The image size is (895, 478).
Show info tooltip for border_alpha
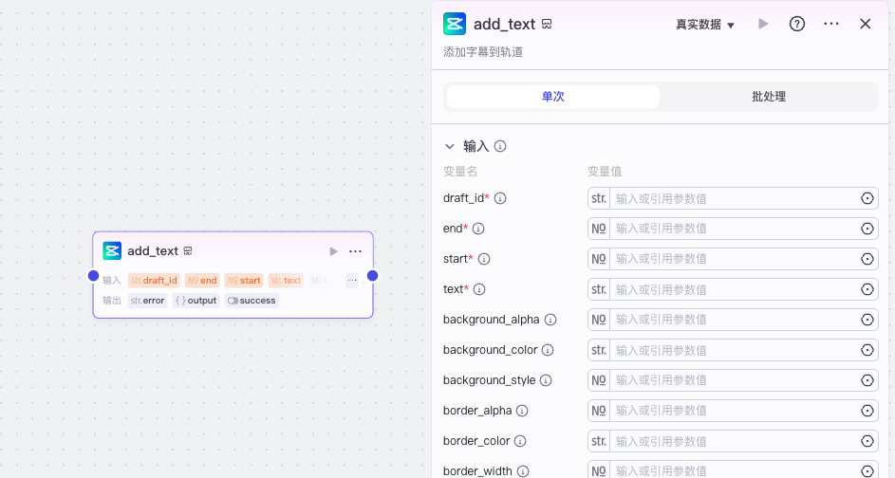point(522,411)
